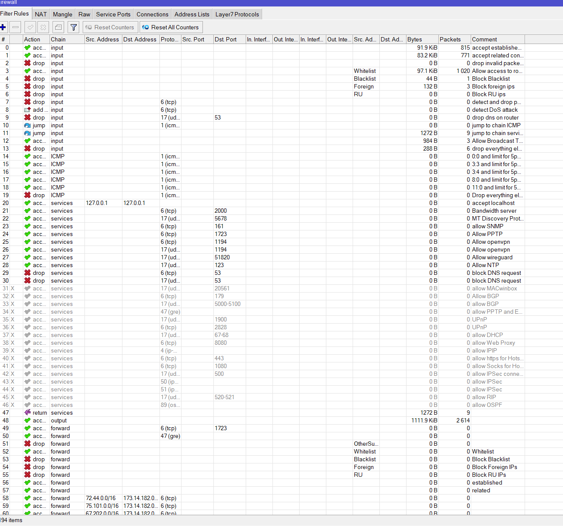Click drop icon of forward rule with OtherSu... list
The height and width of the screenshot is (526, 563).
pyautogui.click(x=28, y=444)
